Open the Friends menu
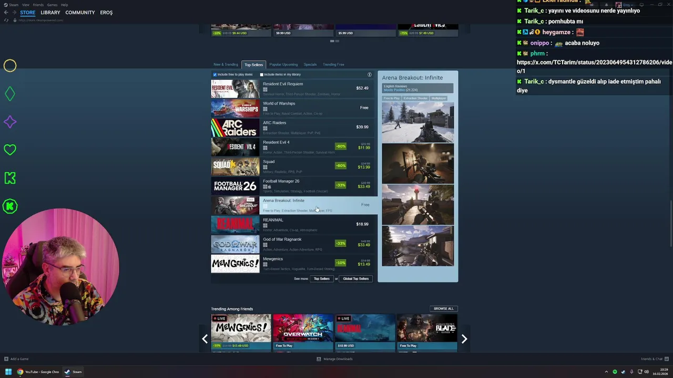This screenshot has width=673, height=378. click(x=38, y=5)
